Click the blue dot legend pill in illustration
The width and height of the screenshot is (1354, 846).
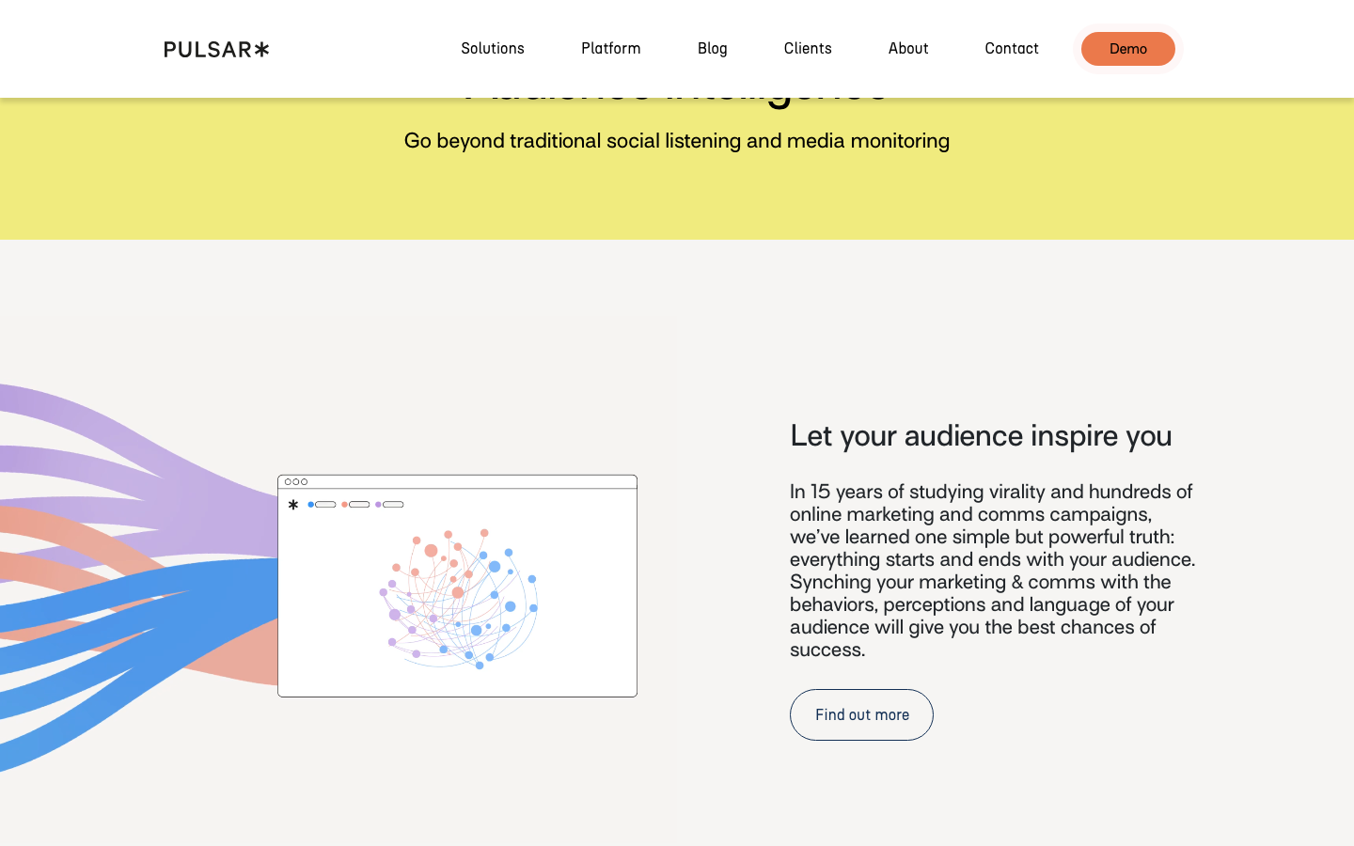click(322, 505)
